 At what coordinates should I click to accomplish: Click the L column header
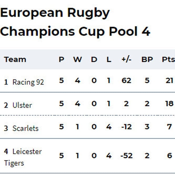[109, 59]
